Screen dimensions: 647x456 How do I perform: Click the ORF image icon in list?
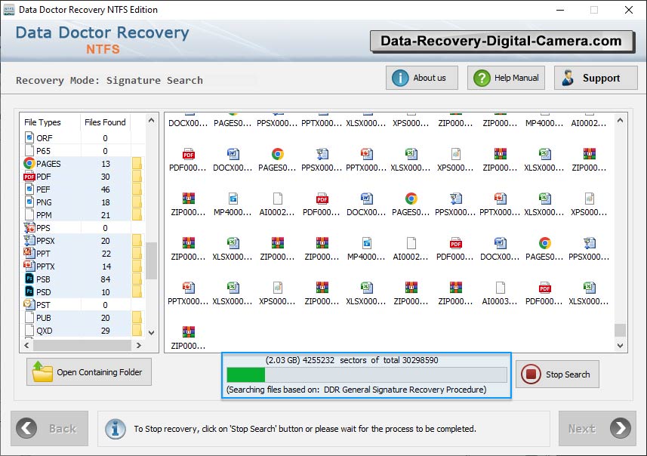point(29,137)
